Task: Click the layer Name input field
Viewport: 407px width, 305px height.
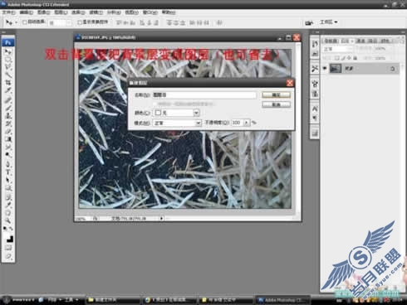Action: pos(204,94)
